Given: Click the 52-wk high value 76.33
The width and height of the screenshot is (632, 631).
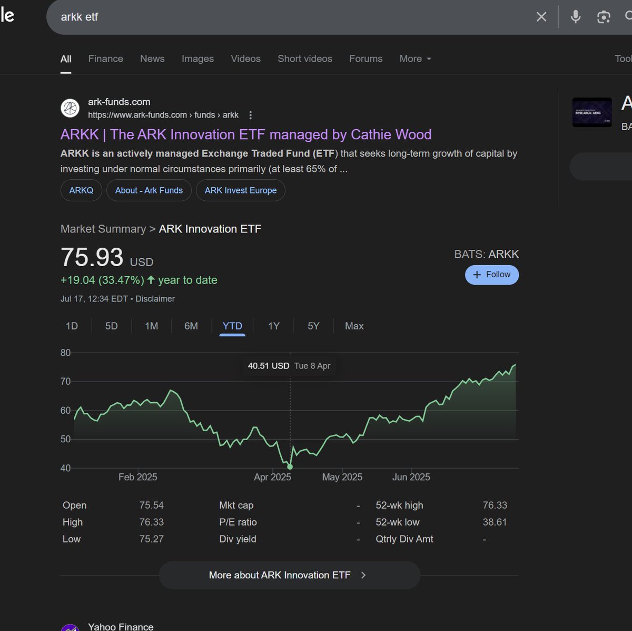Looking at the screenshot, I should (x=495, y=506).
